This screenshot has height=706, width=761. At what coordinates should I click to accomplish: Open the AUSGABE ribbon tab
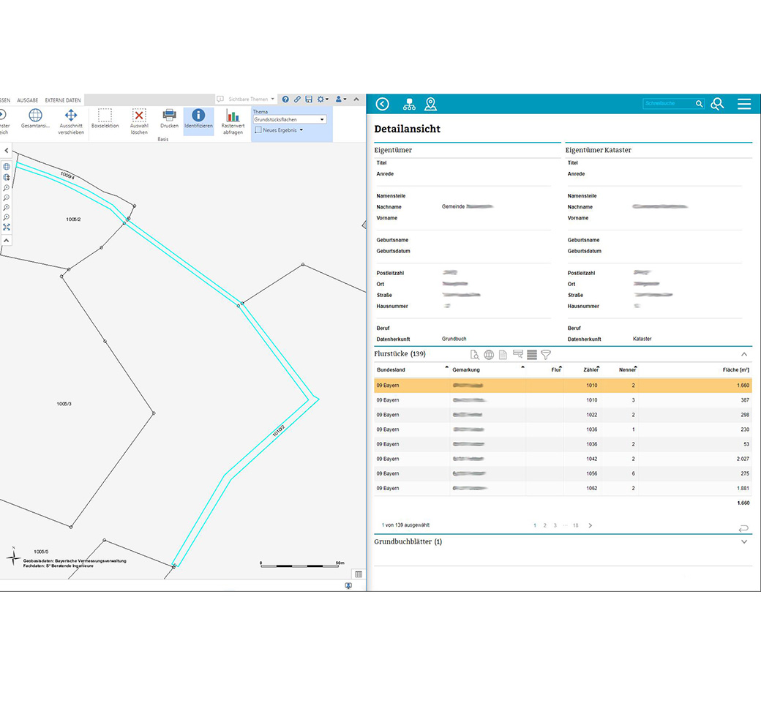point(28,100)
